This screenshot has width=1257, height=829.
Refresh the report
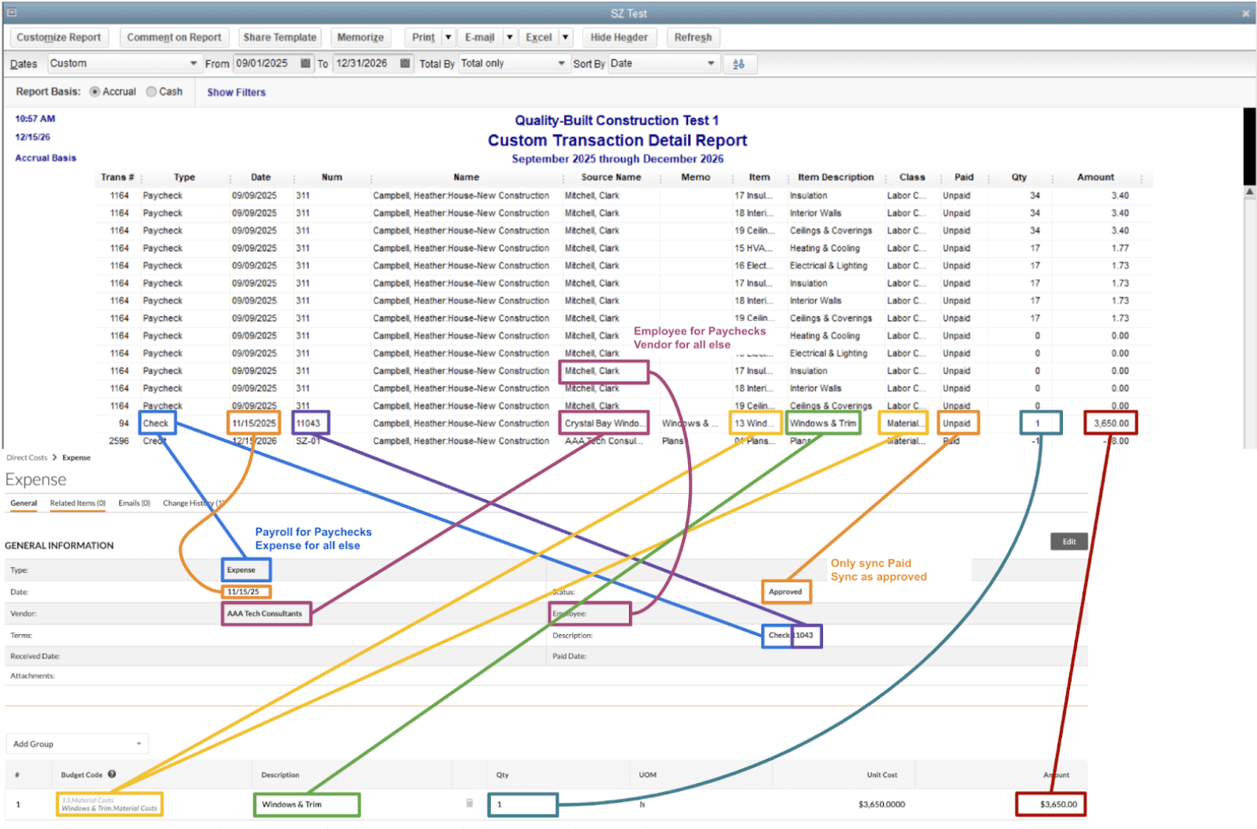[693, 37]
